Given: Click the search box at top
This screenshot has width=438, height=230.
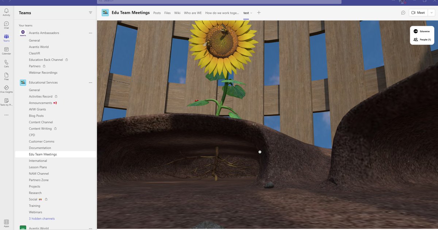Looking at the screenshot, I should 219,1.
